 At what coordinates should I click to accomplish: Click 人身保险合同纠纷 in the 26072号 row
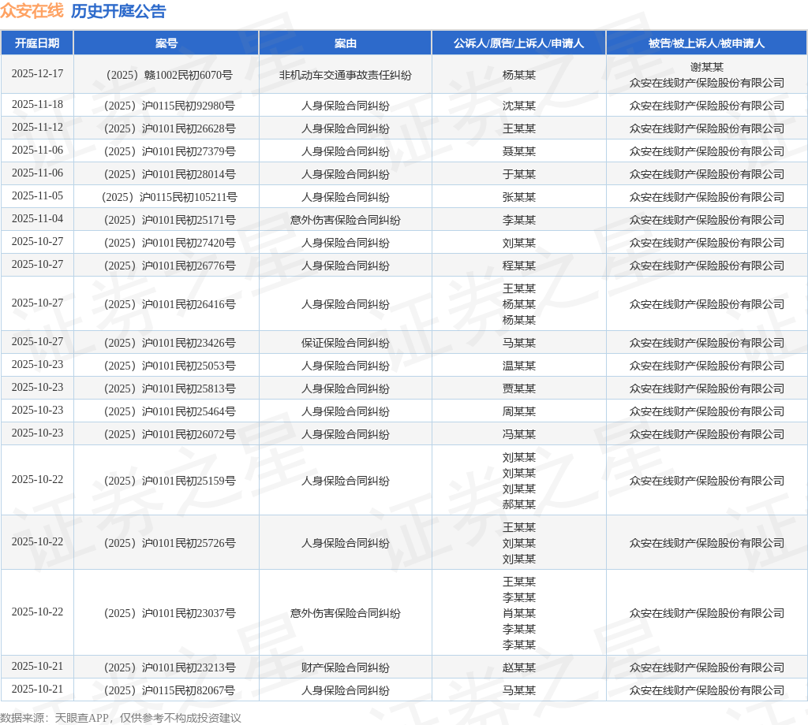click(346, 435)
